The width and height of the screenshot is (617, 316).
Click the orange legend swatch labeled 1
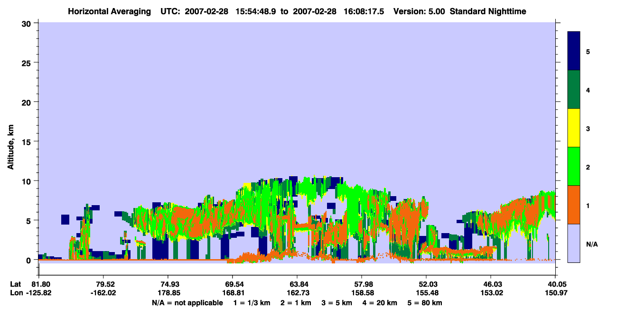574,205
